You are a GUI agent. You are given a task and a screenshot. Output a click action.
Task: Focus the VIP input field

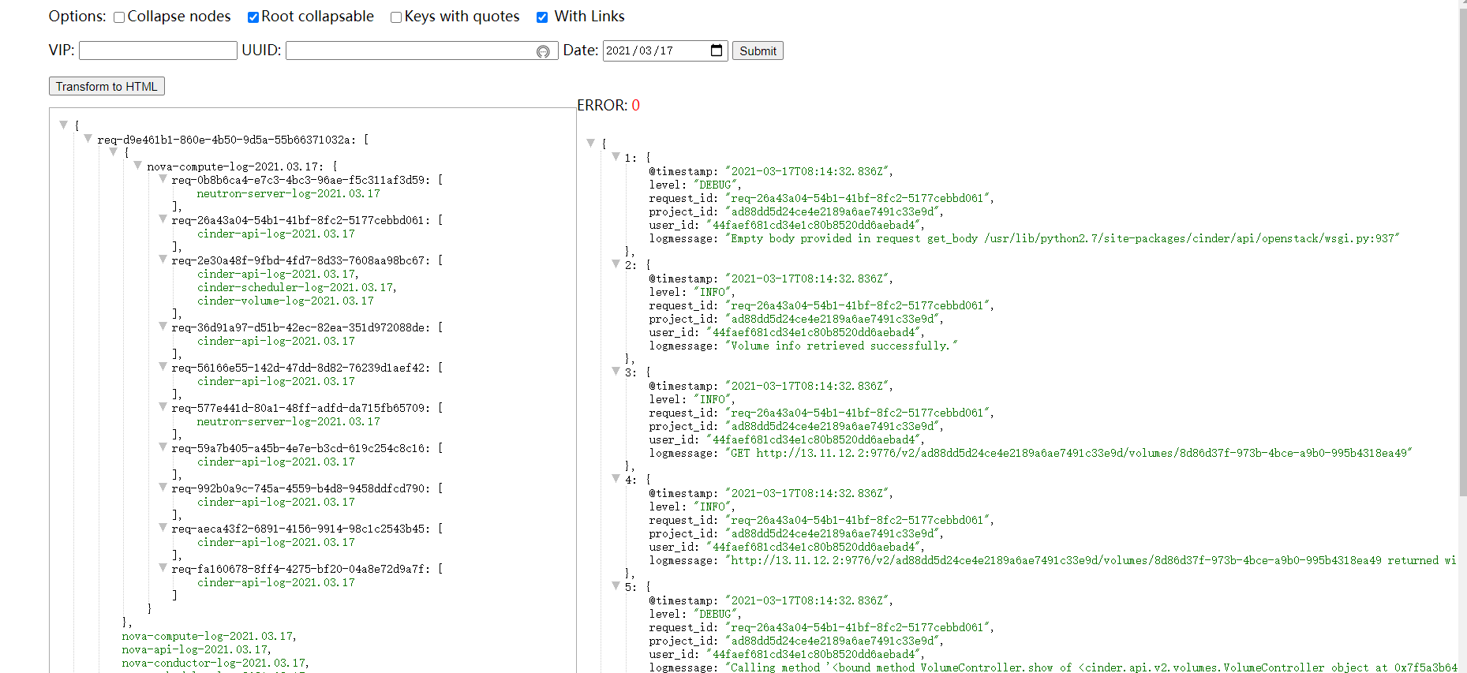[158, 50]
